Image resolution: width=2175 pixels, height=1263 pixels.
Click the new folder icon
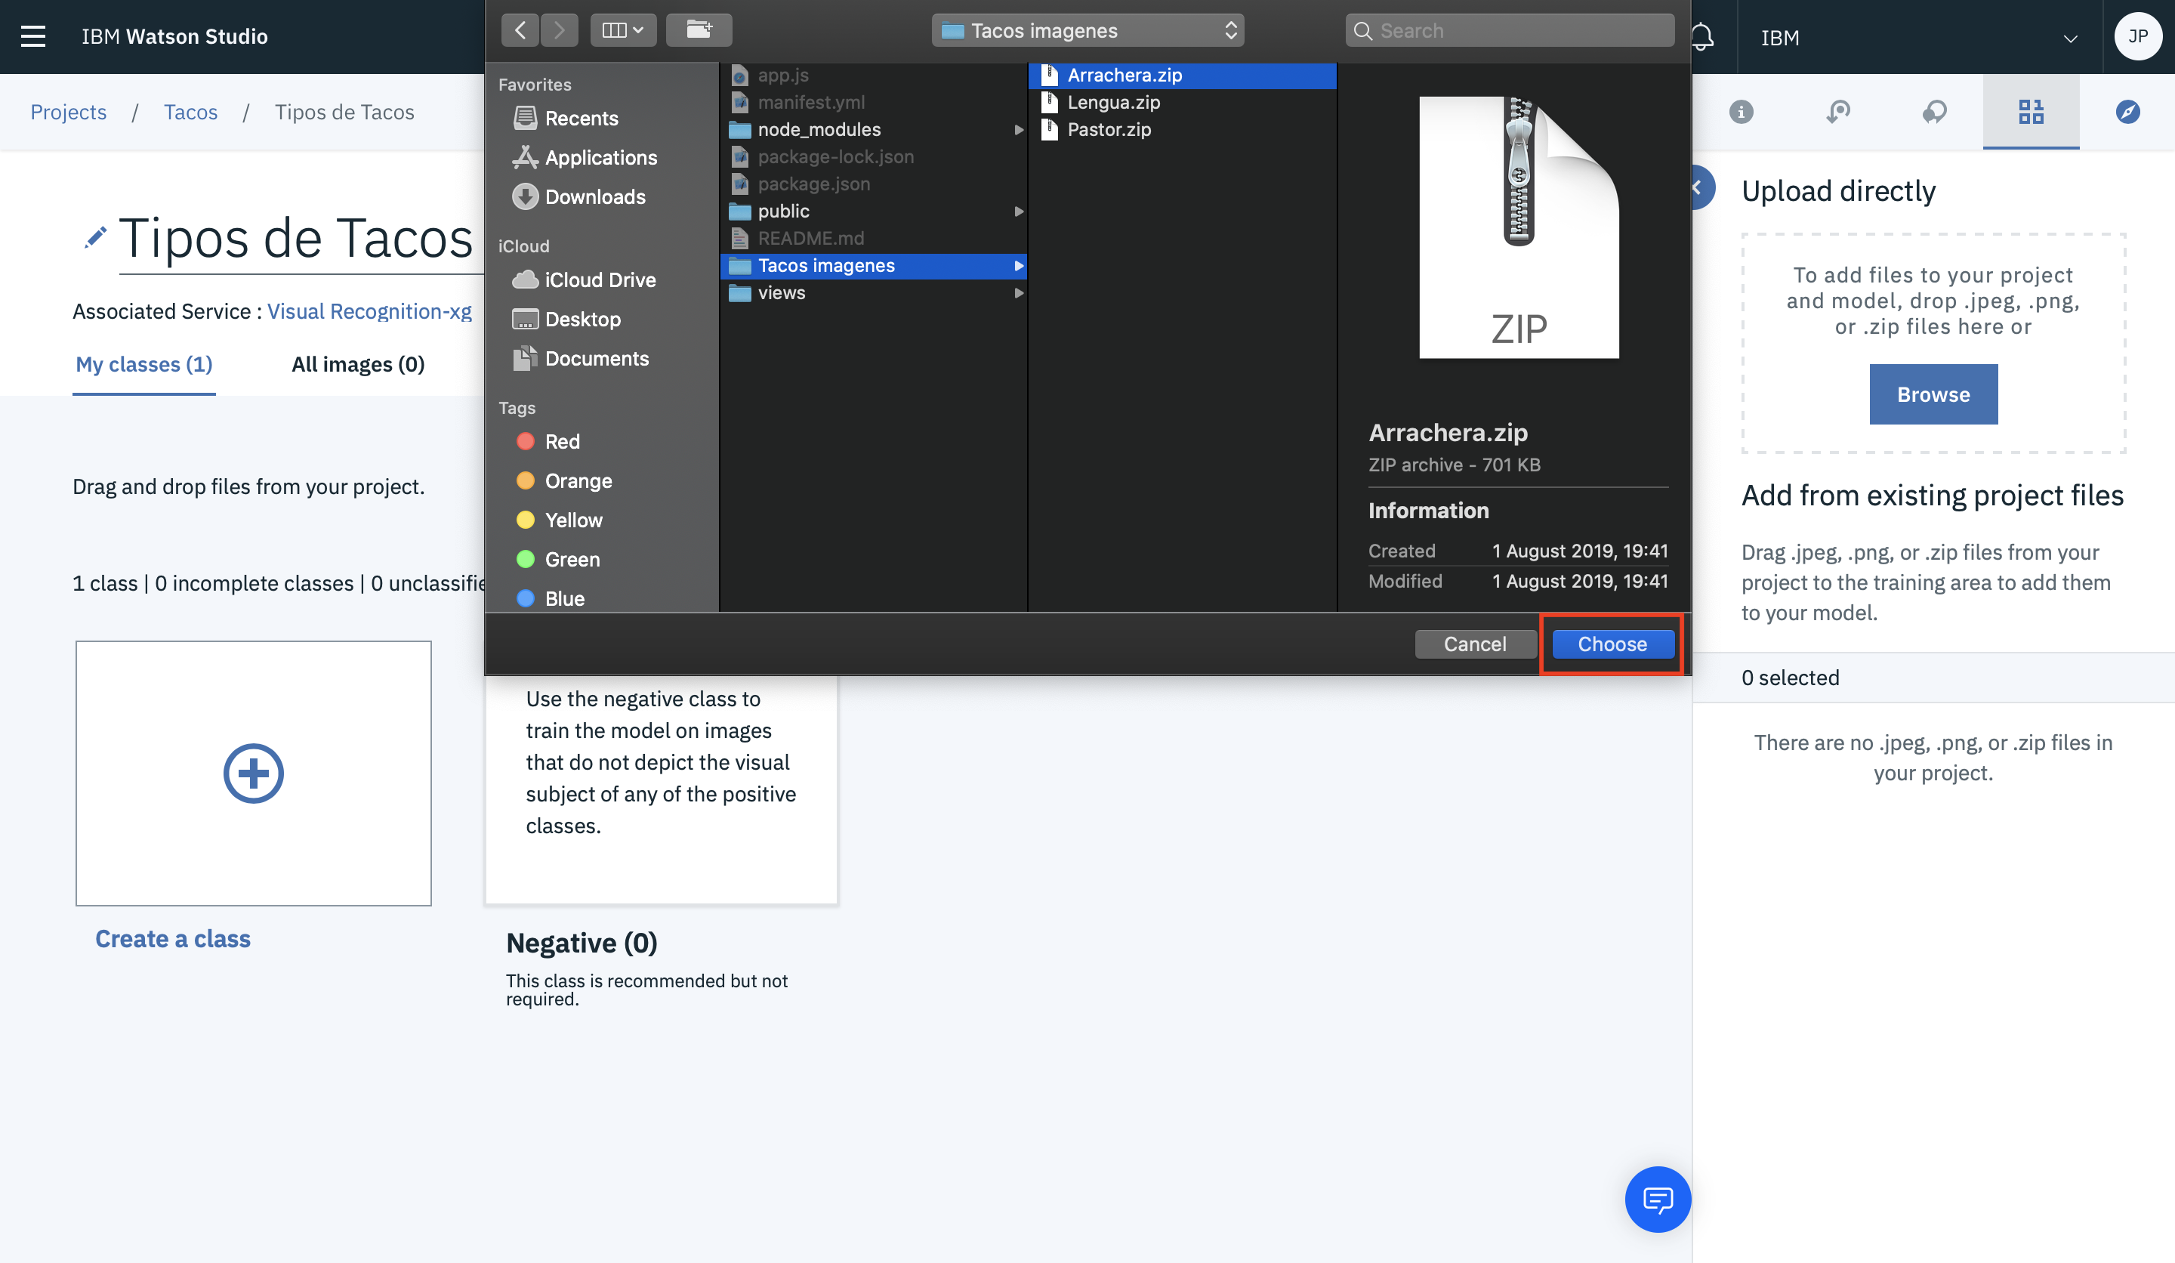699,30
